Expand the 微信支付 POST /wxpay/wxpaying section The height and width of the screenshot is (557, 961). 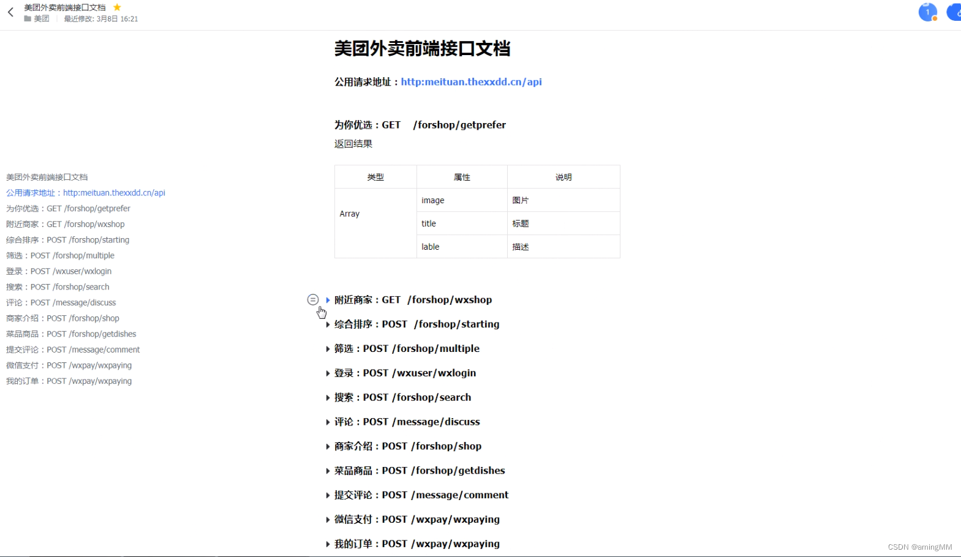328,520
